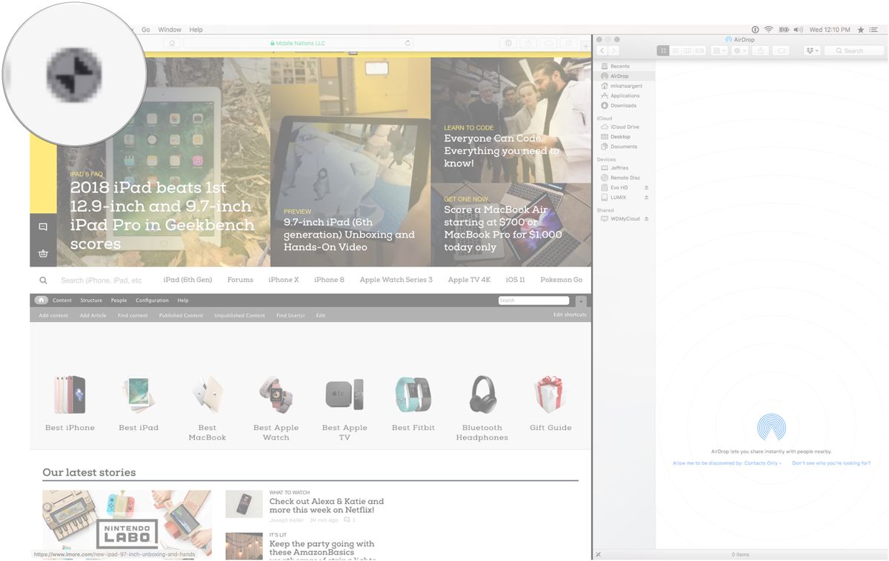889x561 pixels.
Task: Select icon view in Finder toolbar
Action: coord(663,50)
